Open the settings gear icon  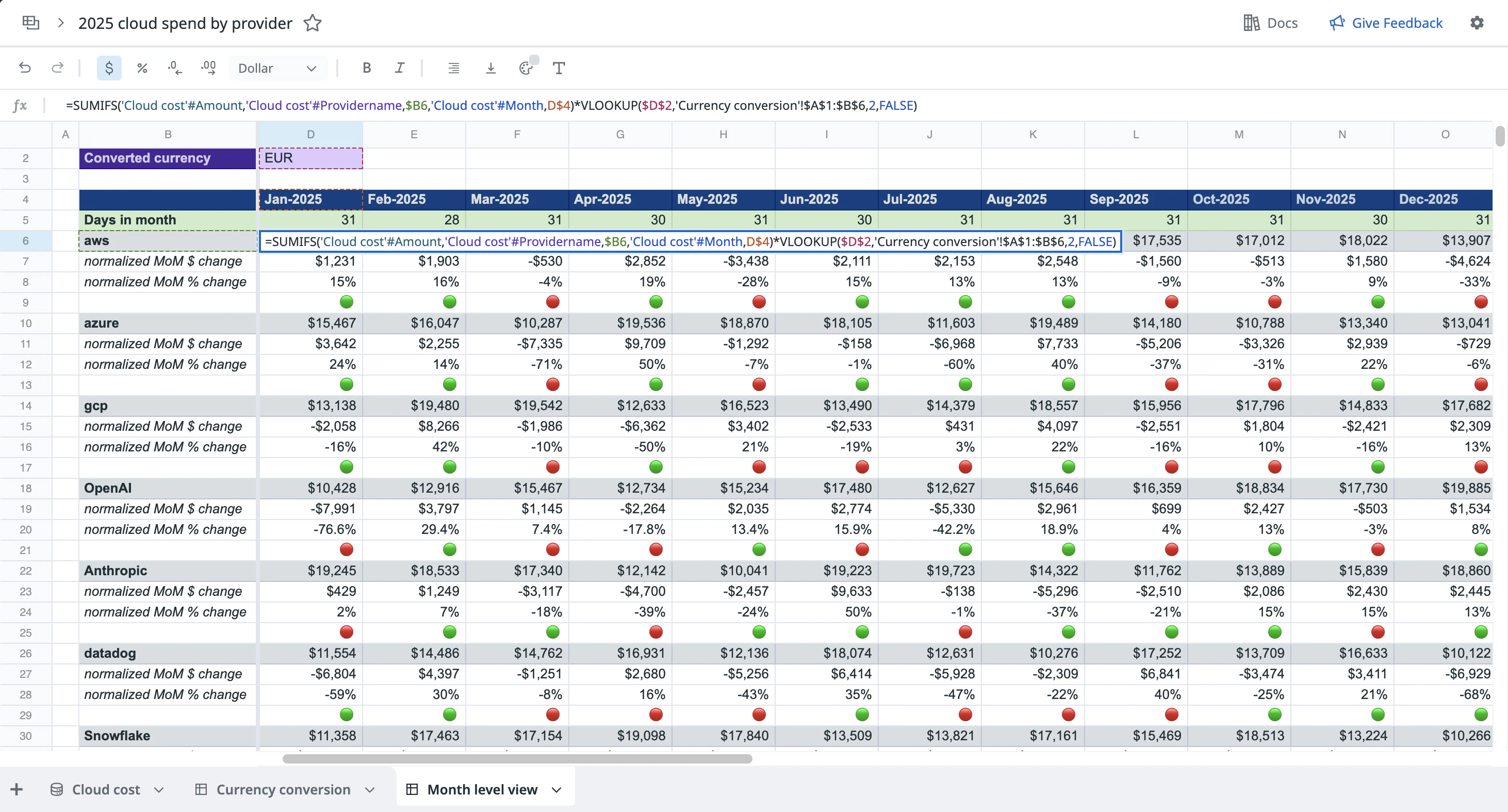coord(1477,23)
